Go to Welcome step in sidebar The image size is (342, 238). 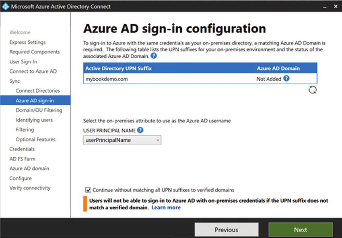(20, 33)
